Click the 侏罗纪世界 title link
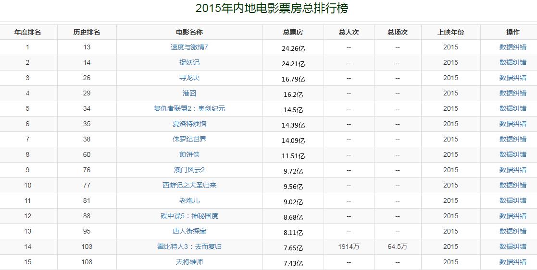Viewport: 537px width, 270px height. click(189, 139)
